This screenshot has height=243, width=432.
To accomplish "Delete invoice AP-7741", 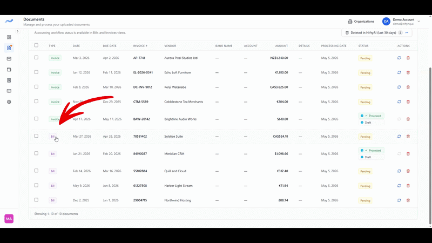I will (x=408, y=58).
